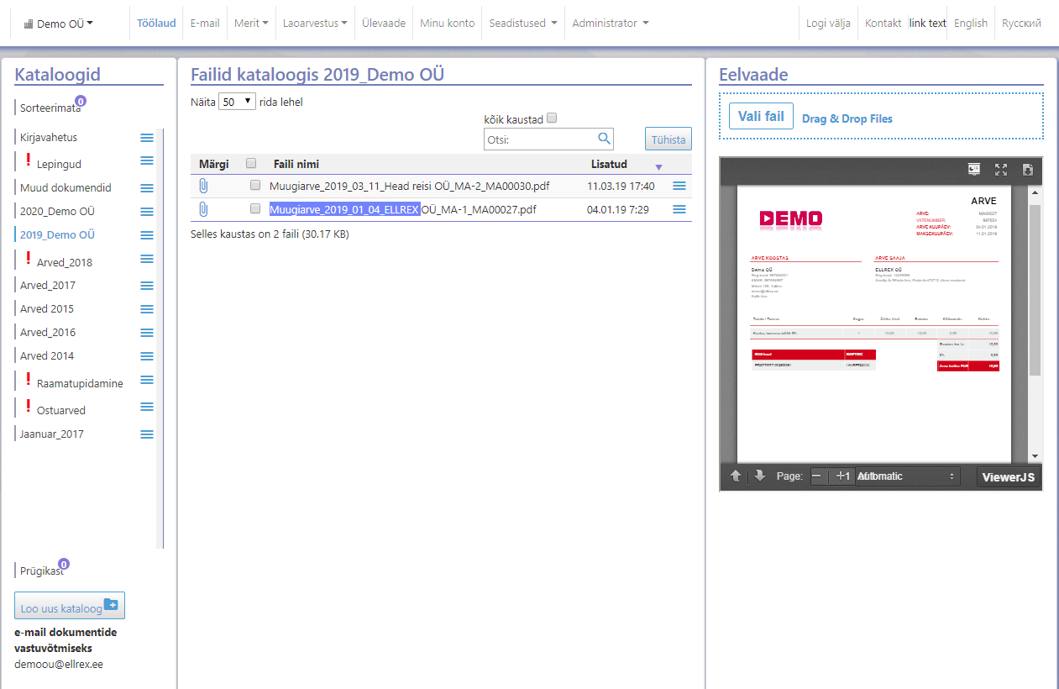Select the Kirjavahetus folder
The image size is (1059, 689).
coord(49,137)
